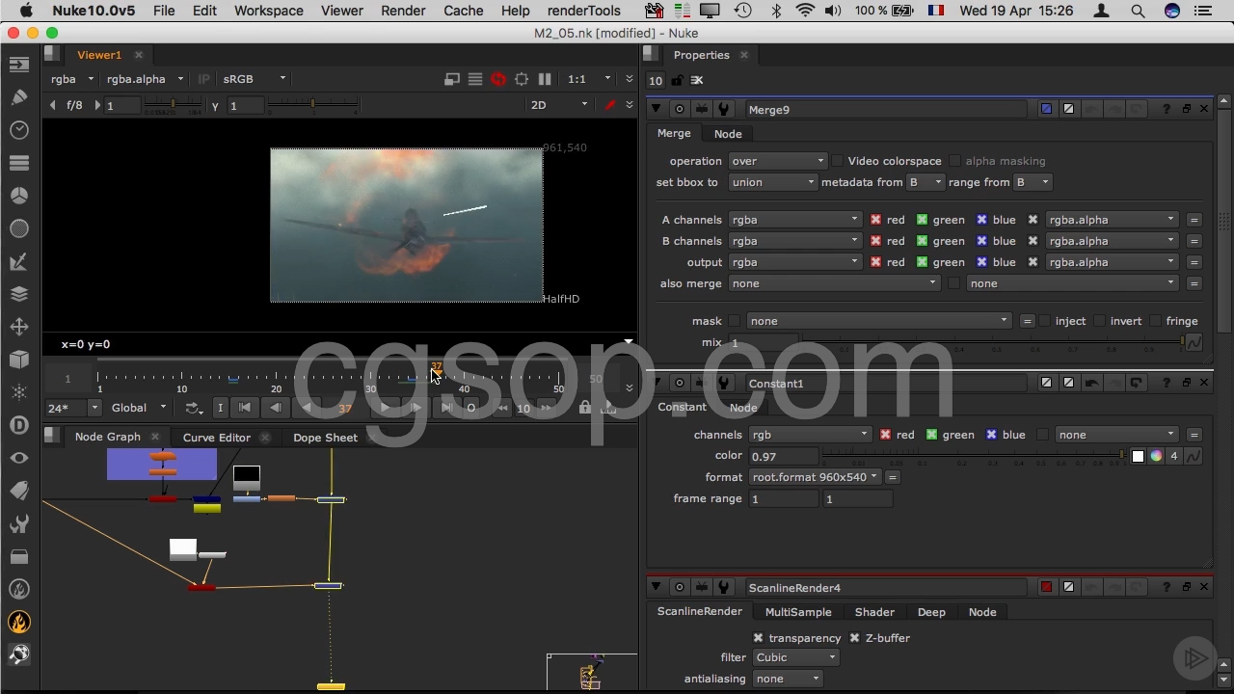
Task: Open the Time nodes menu with clock icon
Action: pos(19,130)
